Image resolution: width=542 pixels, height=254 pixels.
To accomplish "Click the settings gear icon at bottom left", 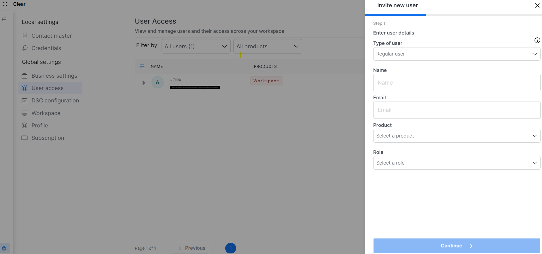I will (4, 248).
